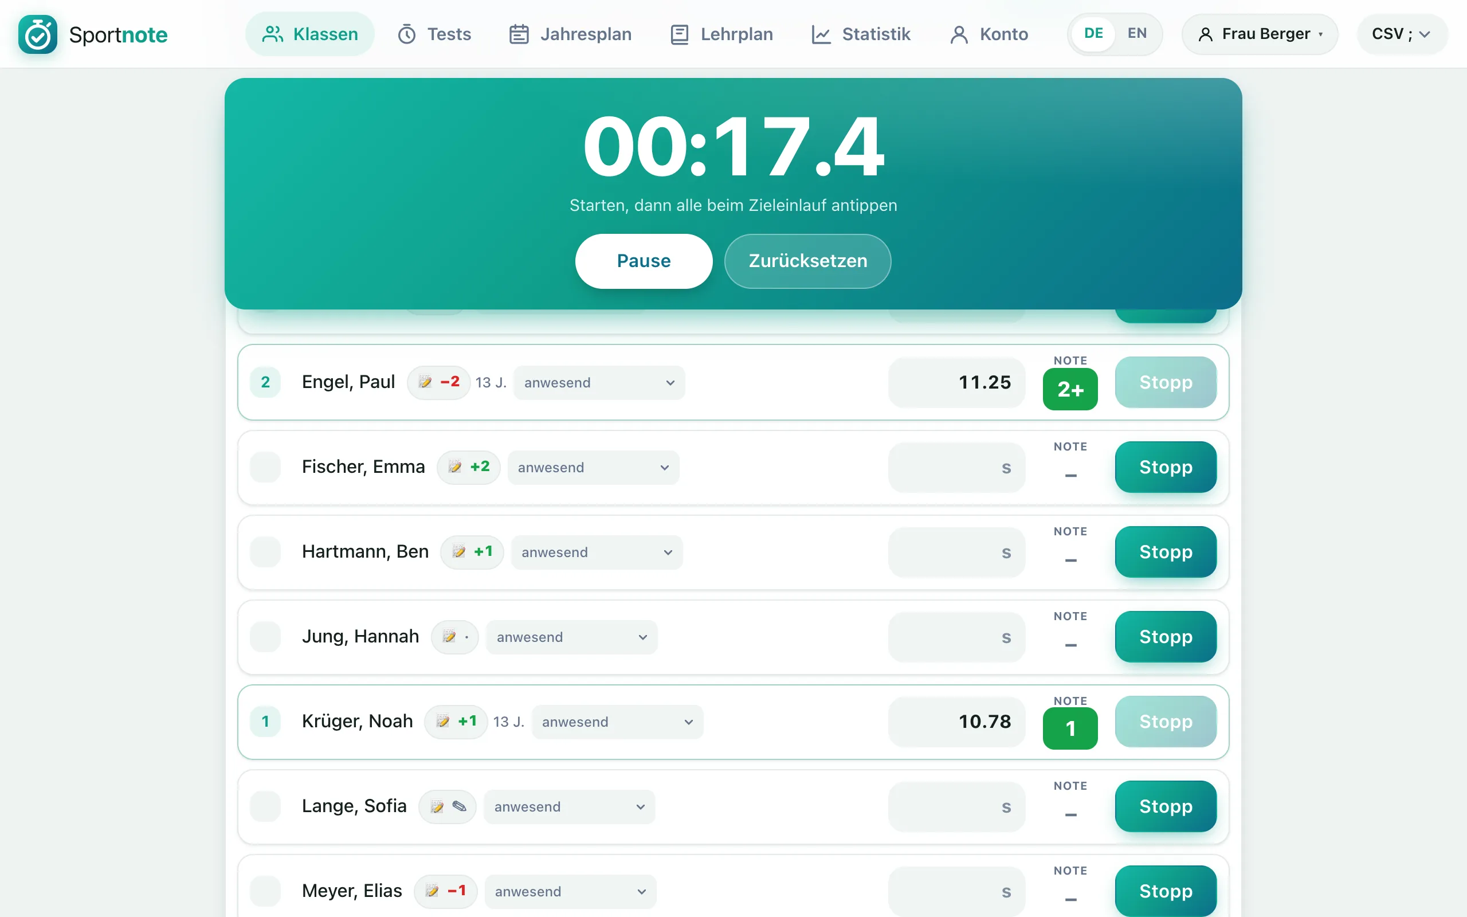The image size is (1467, 917).
Task: Open the Lehrplan tab
Action: [721, 34]
